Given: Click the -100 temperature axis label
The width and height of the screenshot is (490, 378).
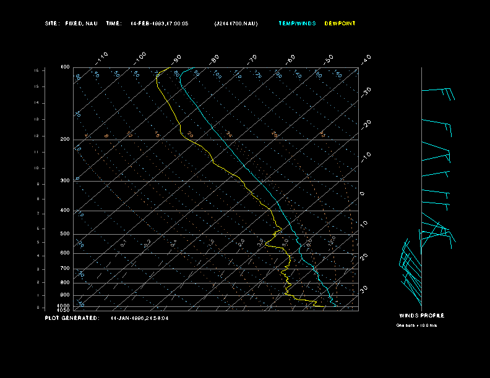Looking at the screenshot, I should click(x=140, y=59).
